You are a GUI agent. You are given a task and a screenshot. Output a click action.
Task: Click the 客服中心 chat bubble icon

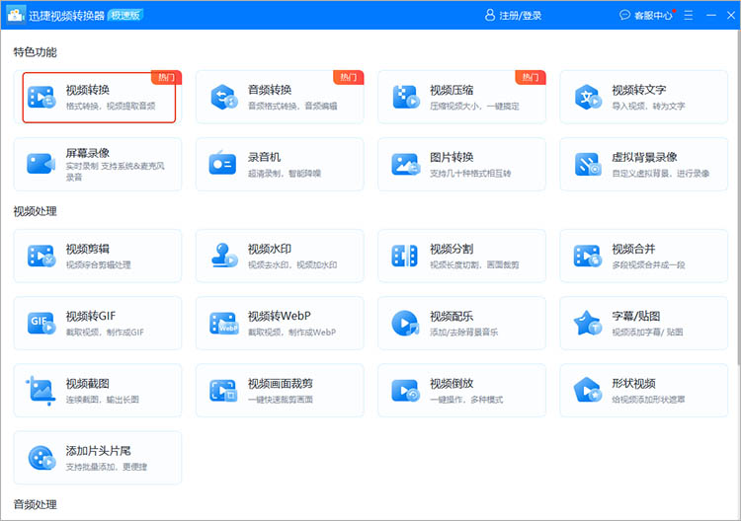[624, 15]
